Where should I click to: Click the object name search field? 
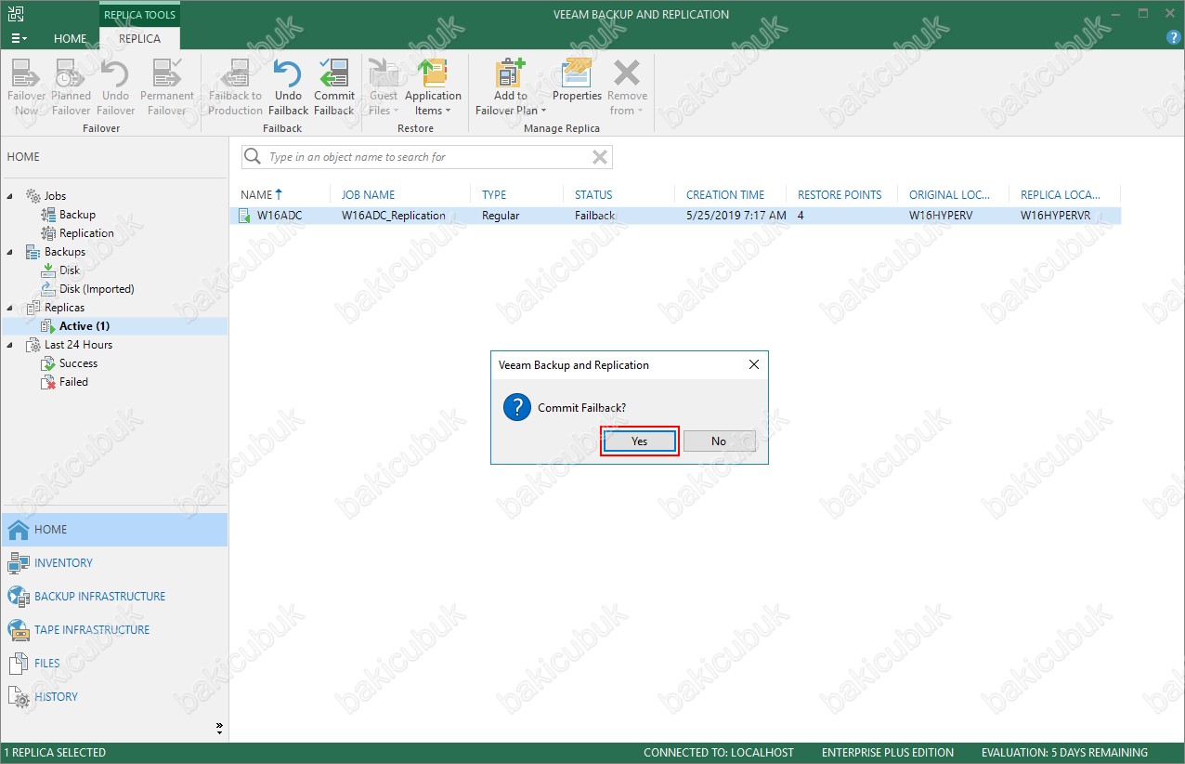pos(427,157)
